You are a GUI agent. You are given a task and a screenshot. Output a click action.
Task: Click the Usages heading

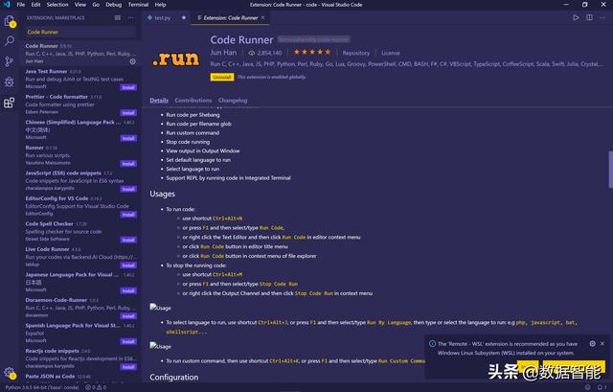coord(162,194)
